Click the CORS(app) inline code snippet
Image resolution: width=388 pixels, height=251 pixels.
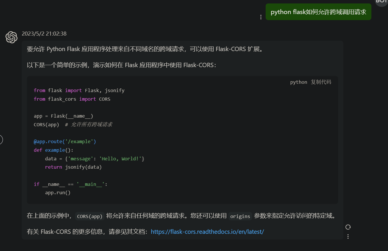(x=89, y=216)
